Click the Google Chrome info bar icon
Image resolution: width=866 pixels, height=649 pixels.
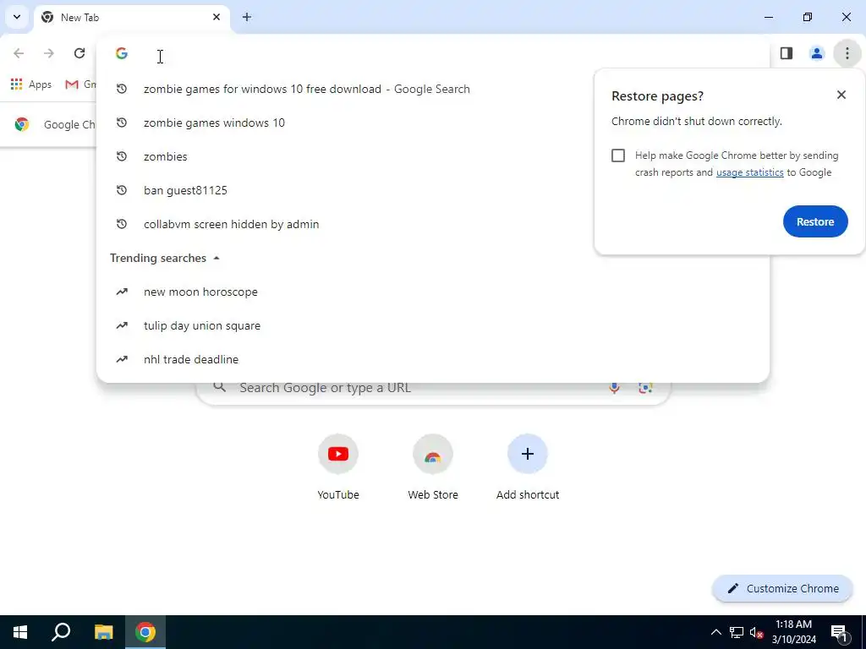[21, 124]
